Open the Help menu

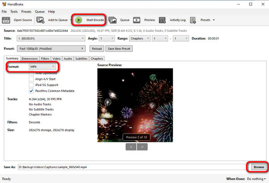tap(52, 12)
